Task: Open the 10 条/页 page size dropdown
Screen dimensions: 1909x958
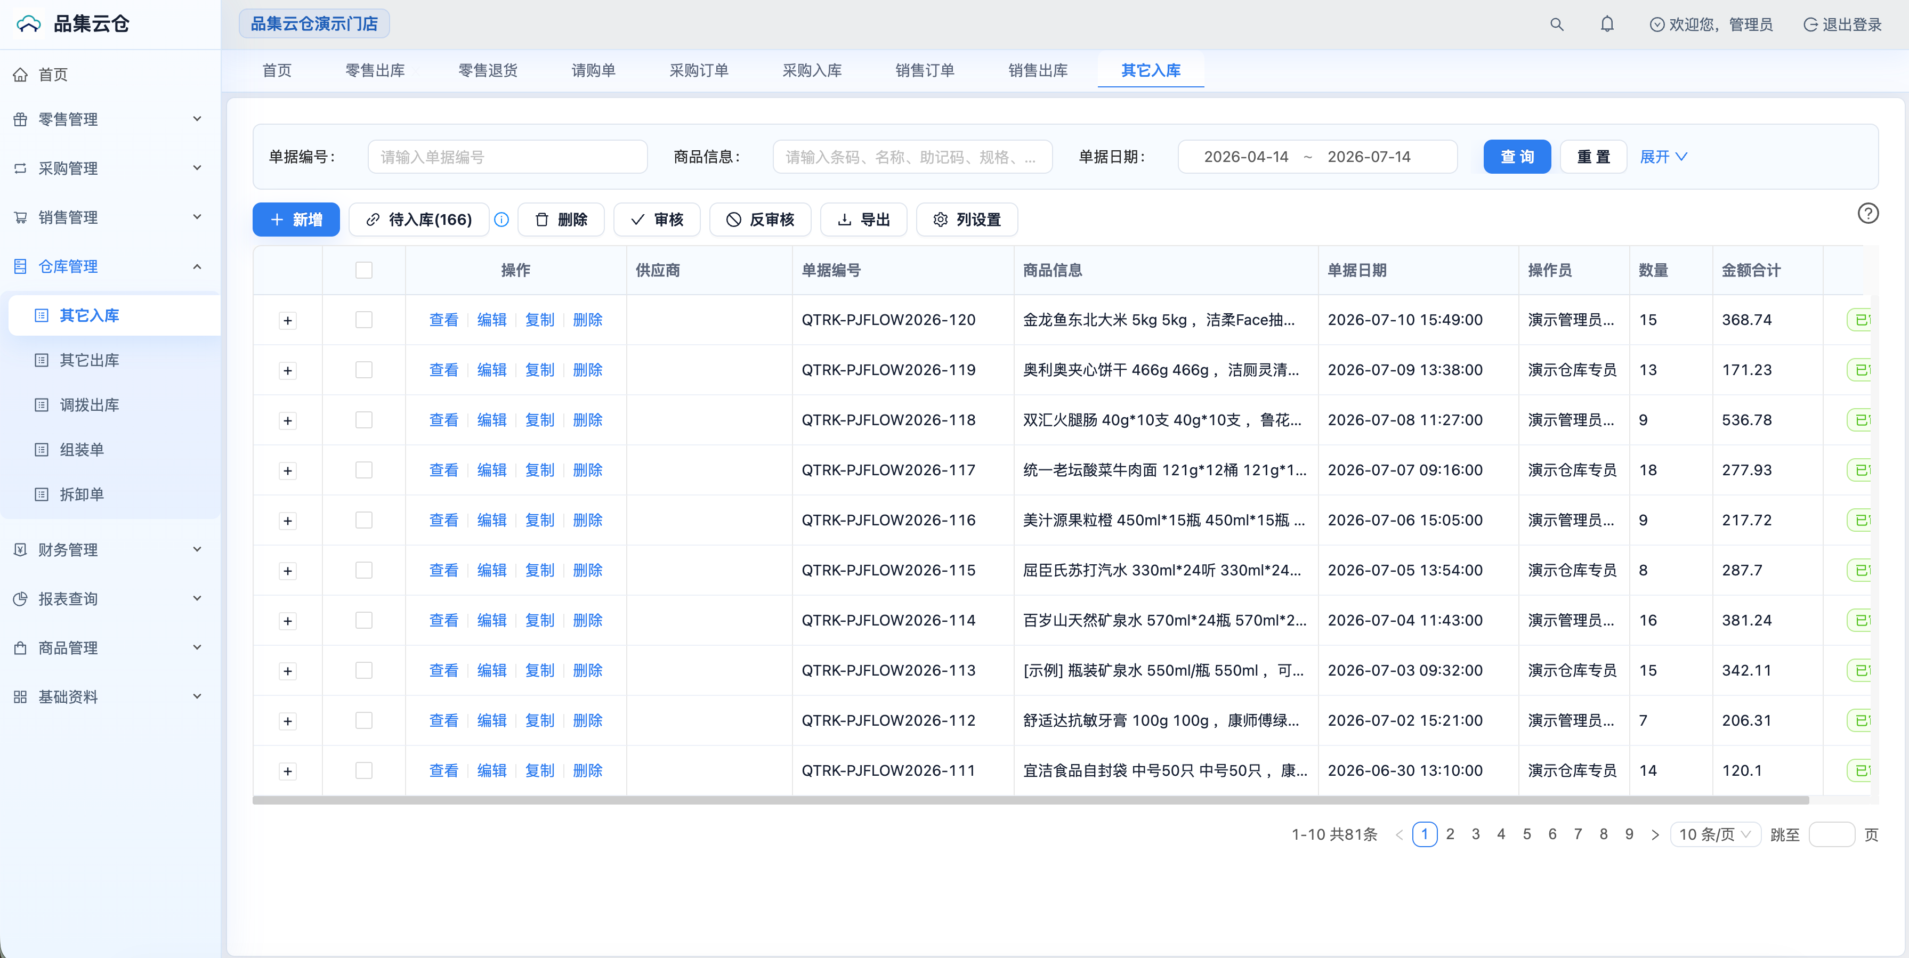Action: tap(1716, 835)
